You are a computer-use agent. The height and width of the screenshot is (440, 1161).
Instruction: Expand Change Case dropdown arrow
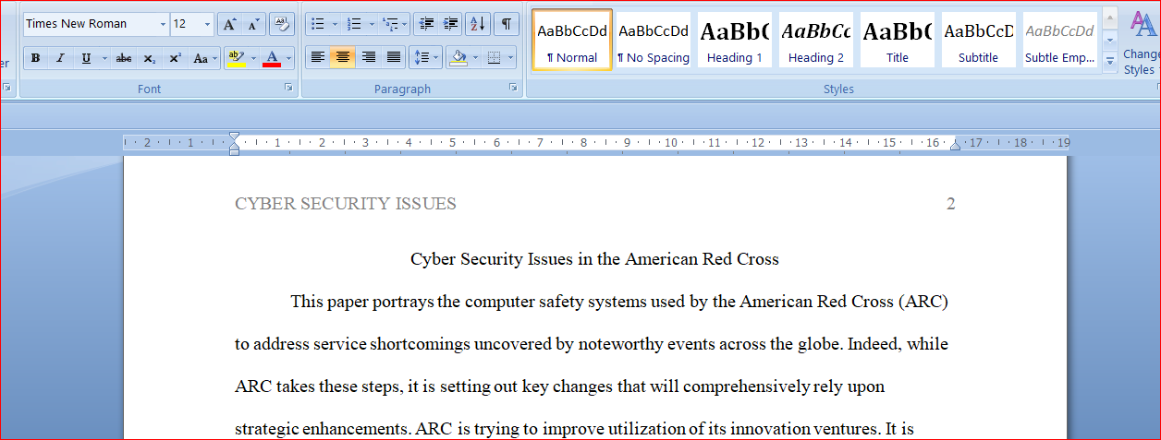pos(215,58)
